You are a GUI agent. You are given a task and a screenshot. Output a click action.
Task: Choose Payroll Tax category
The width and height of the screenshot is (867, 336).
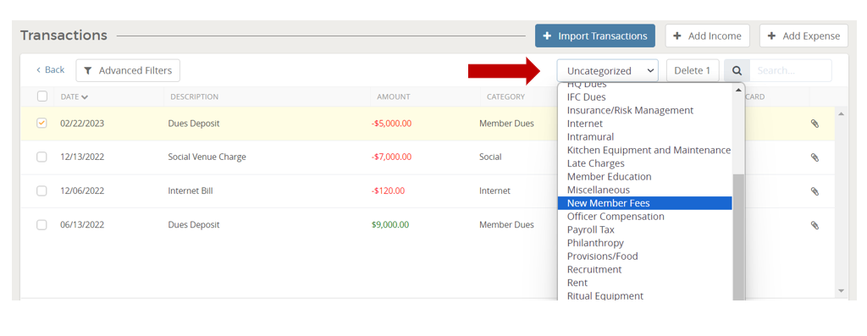click(644, 230)
